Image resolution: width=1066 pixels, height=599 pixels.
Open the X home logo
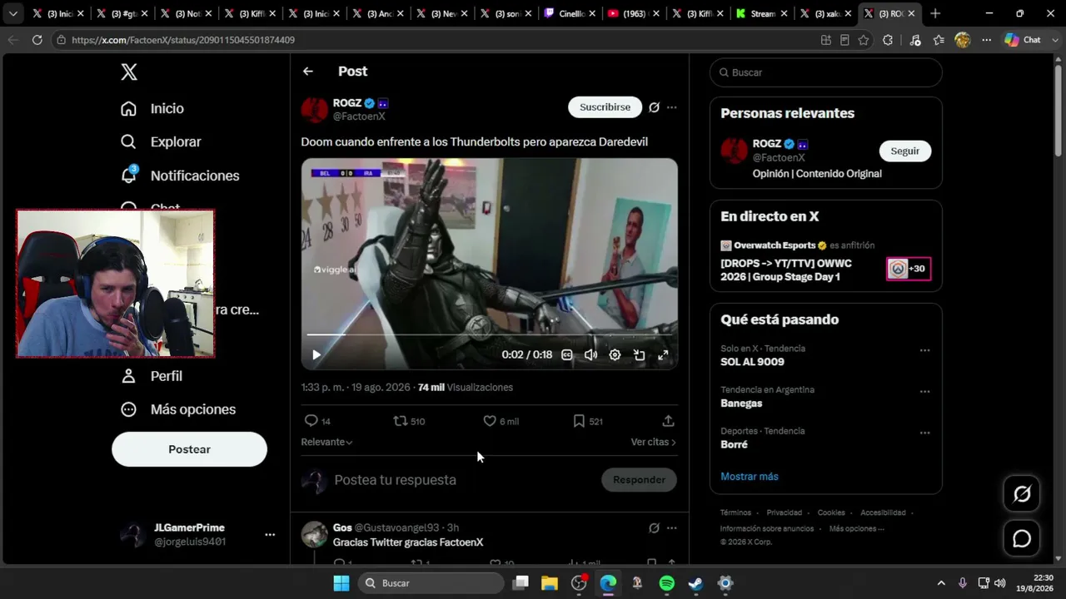[129, 72]
